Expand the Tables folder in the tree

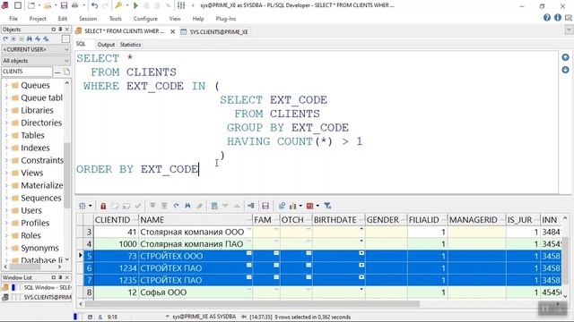pyautogui.click(x=6, y=135)
